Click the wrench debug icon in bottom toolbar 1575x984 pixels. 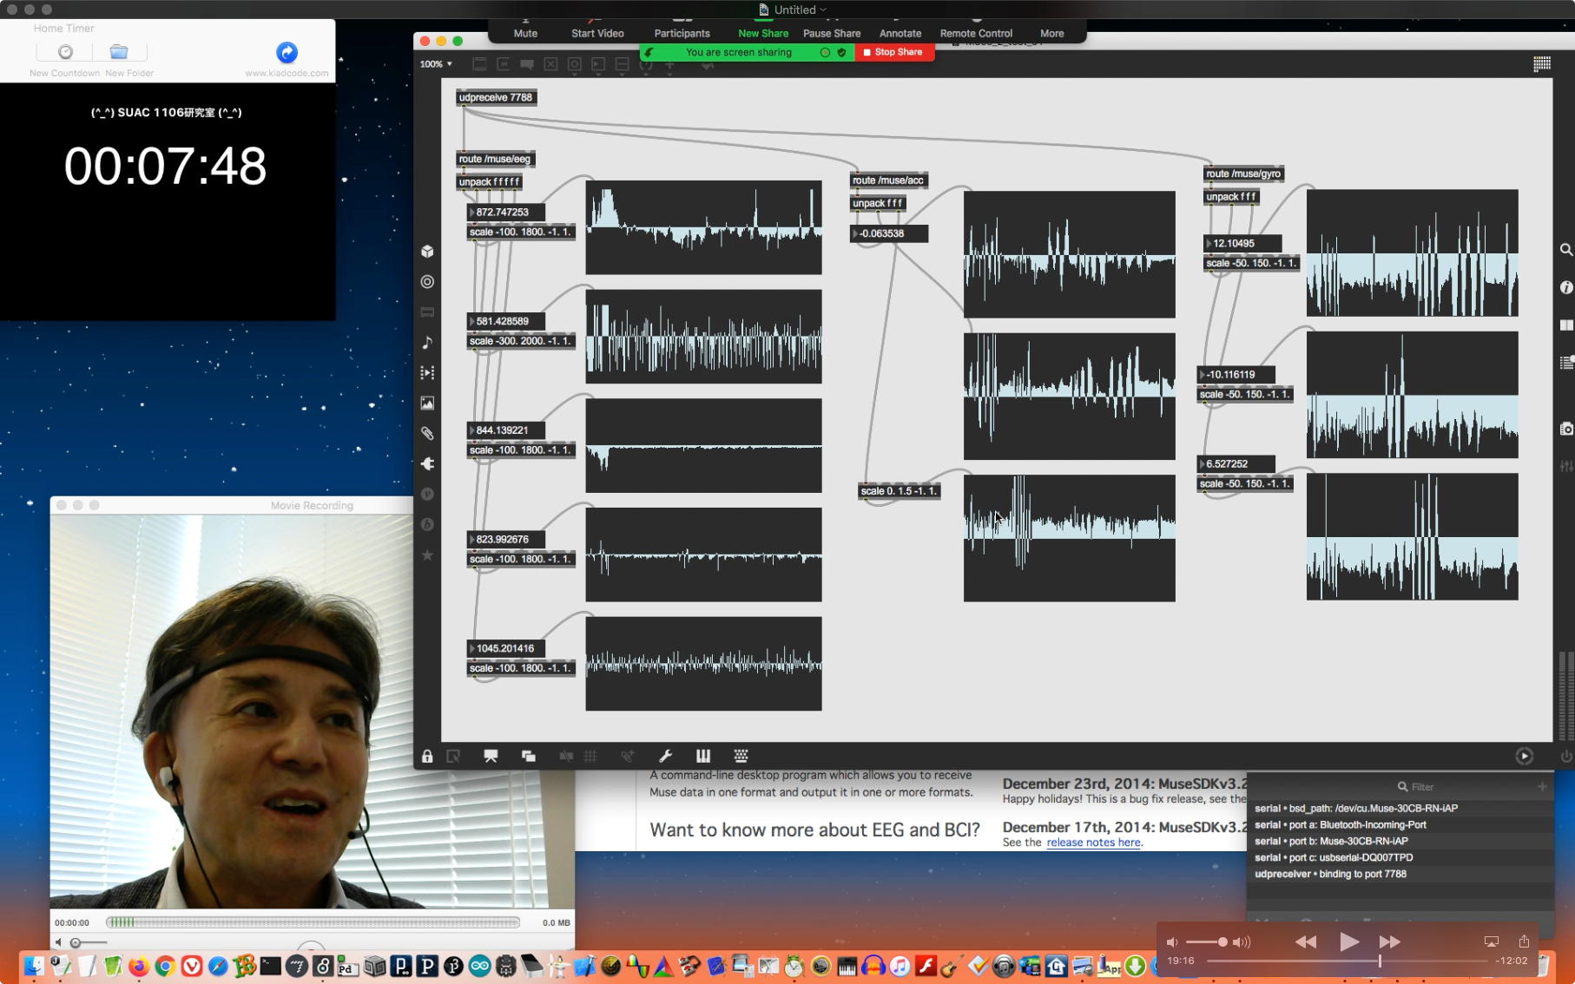pos(665,756)
